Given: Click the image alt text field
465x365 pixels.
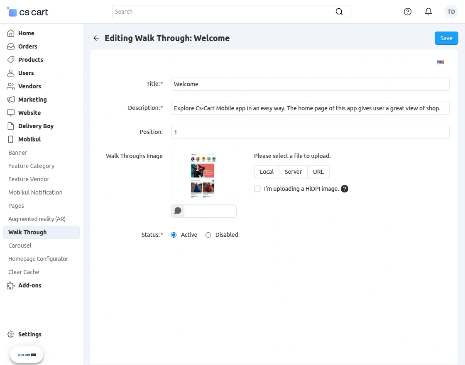Looking at the screenshot, I should tap(210, 211).
